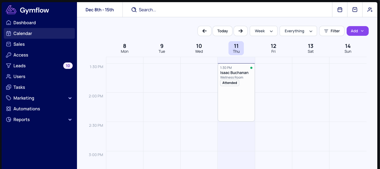Click the Tasks checkbox icon
This screenshot has height=169, width=380.
pyautogui.click(x=9, y=87)
